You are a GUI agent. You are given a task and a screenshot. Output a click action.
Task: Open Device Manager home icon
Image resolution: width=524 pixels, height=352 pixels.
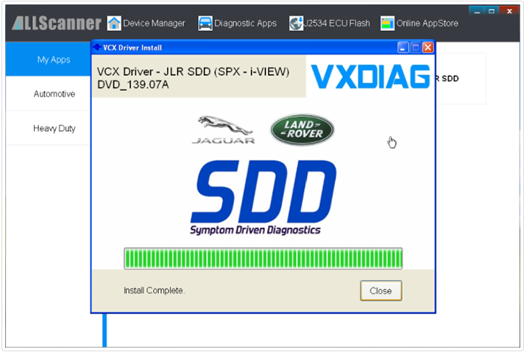point(114,24)
